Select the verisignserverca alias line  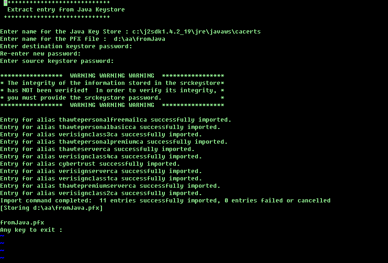(x=101, y=171)
